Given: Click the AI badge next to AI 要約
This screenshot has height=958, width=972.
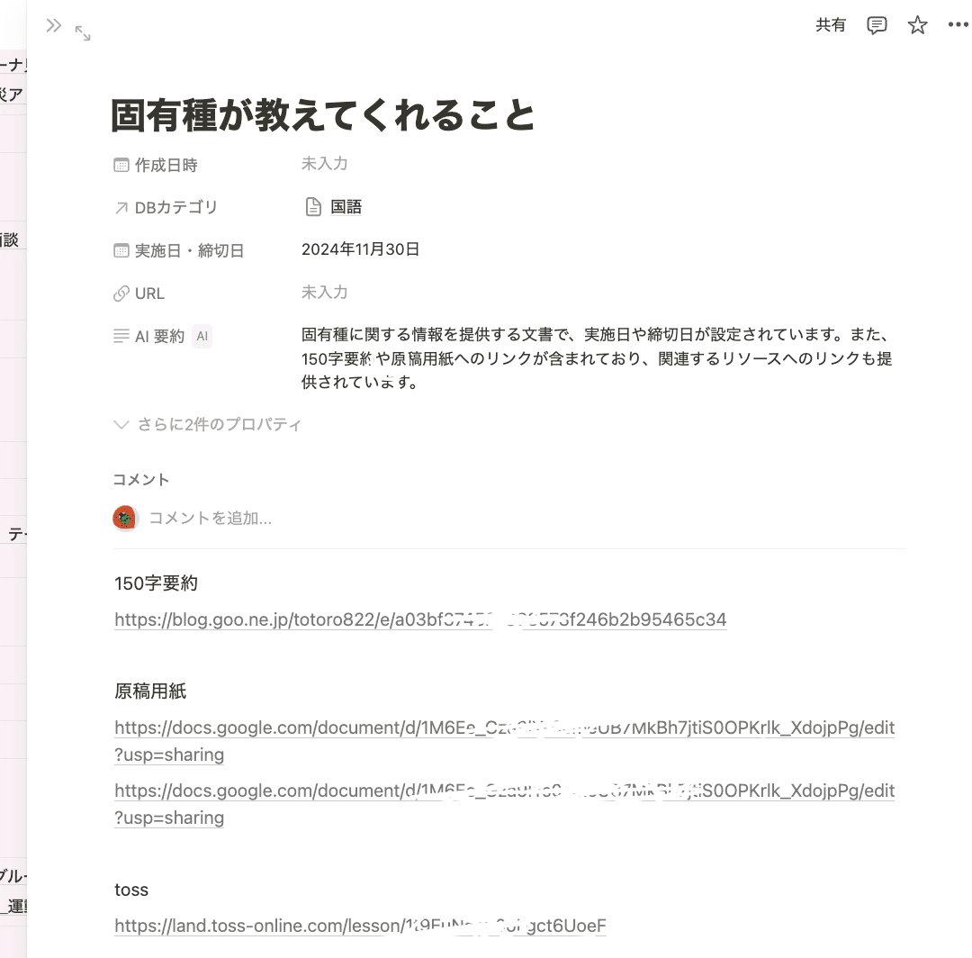Looking at the screenshot, I should coord(202,336).
